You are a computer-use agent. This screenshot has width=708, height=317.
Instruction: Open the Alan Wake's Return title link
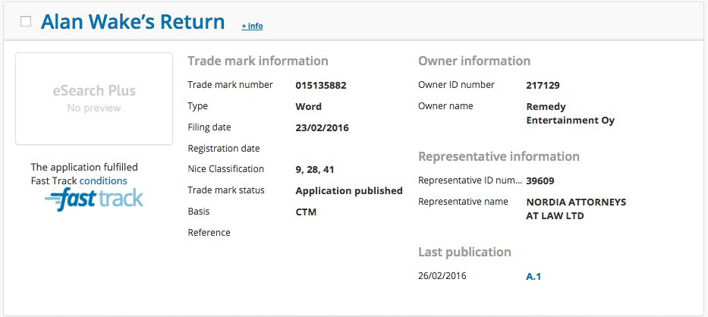click(133, 22)
